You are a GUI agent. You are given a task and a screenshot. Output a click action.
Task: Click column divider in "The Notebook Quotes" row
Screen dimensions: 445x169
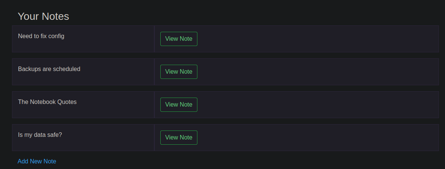click(154, 105)
